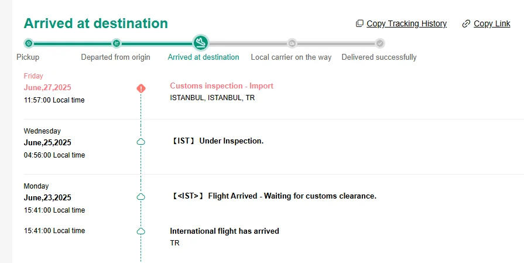Select the Pickup stage label
Screen dimensions: 524x263
click(x=28, y=57)
